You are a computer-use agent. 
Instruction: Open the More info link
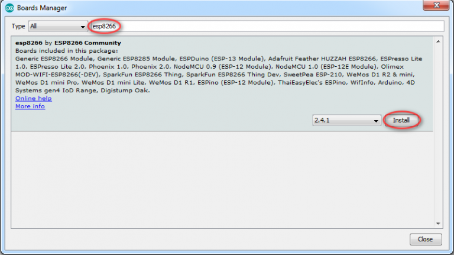click(x=30, y=106)
